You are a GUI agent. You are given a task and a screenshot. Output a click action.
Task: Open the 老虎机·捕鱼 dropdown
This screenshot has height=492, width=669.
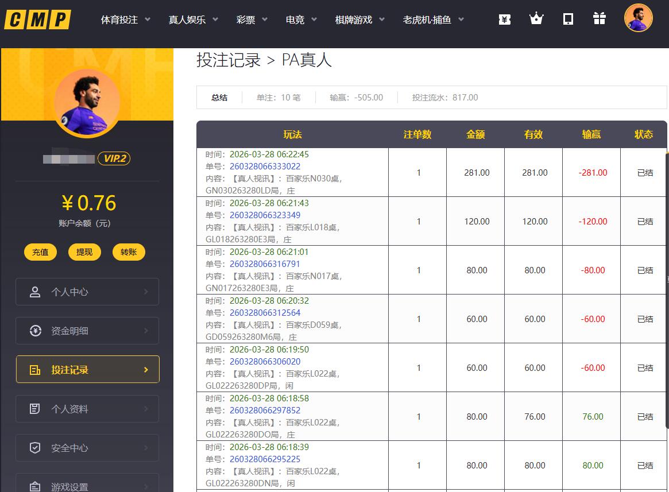434,20
